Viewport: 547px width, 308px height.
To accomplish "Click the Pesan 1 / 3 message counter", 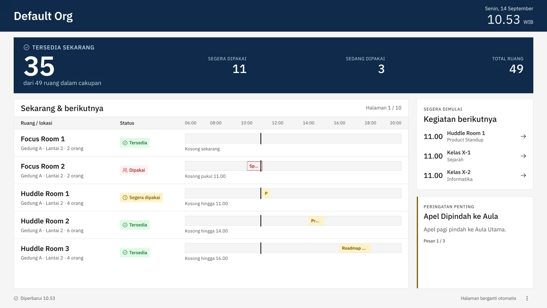I will coord(434,241).
